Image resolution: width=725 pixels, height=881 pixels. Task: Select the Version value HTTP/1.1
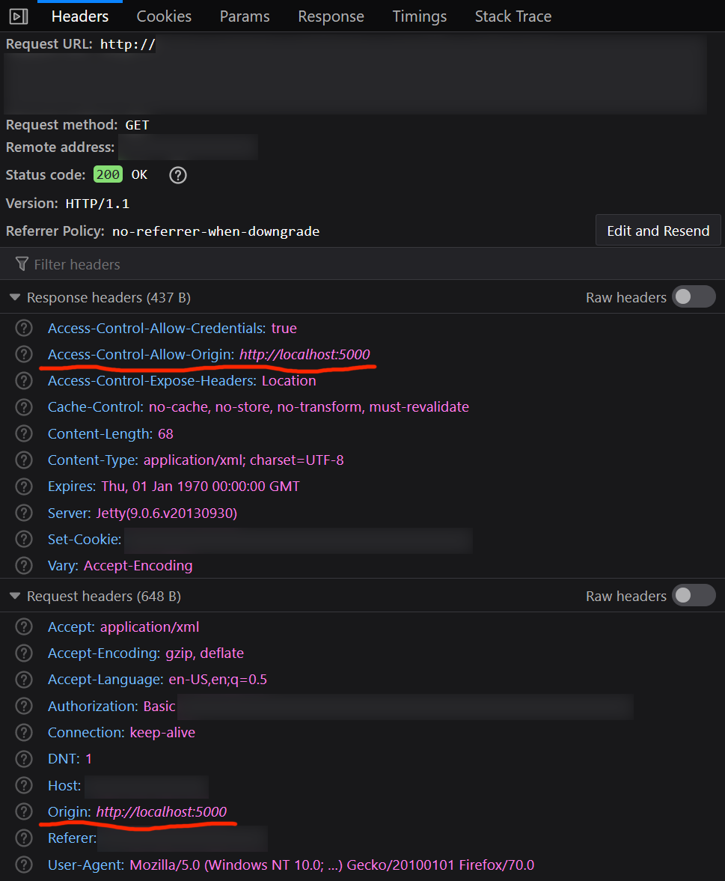coord(97,204)
